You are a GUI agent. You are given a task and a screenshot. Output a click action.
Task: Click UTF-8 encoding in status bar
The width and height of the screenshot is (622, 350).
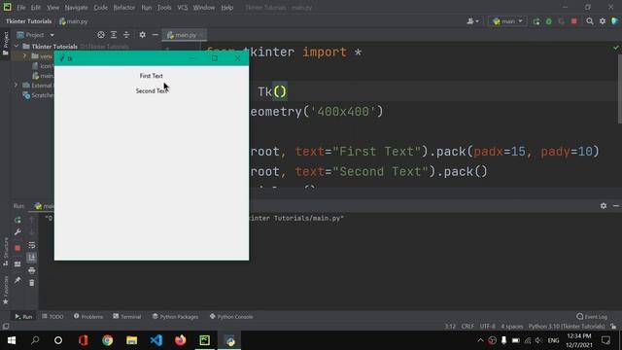point(488,327)
